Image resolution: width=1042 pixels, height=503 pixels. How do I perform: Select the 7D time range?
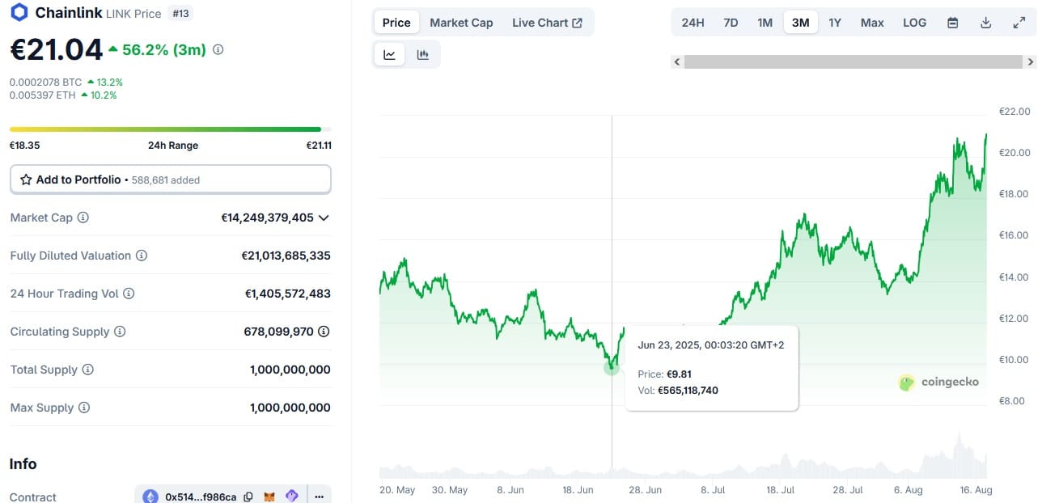[x=731, y=23]
